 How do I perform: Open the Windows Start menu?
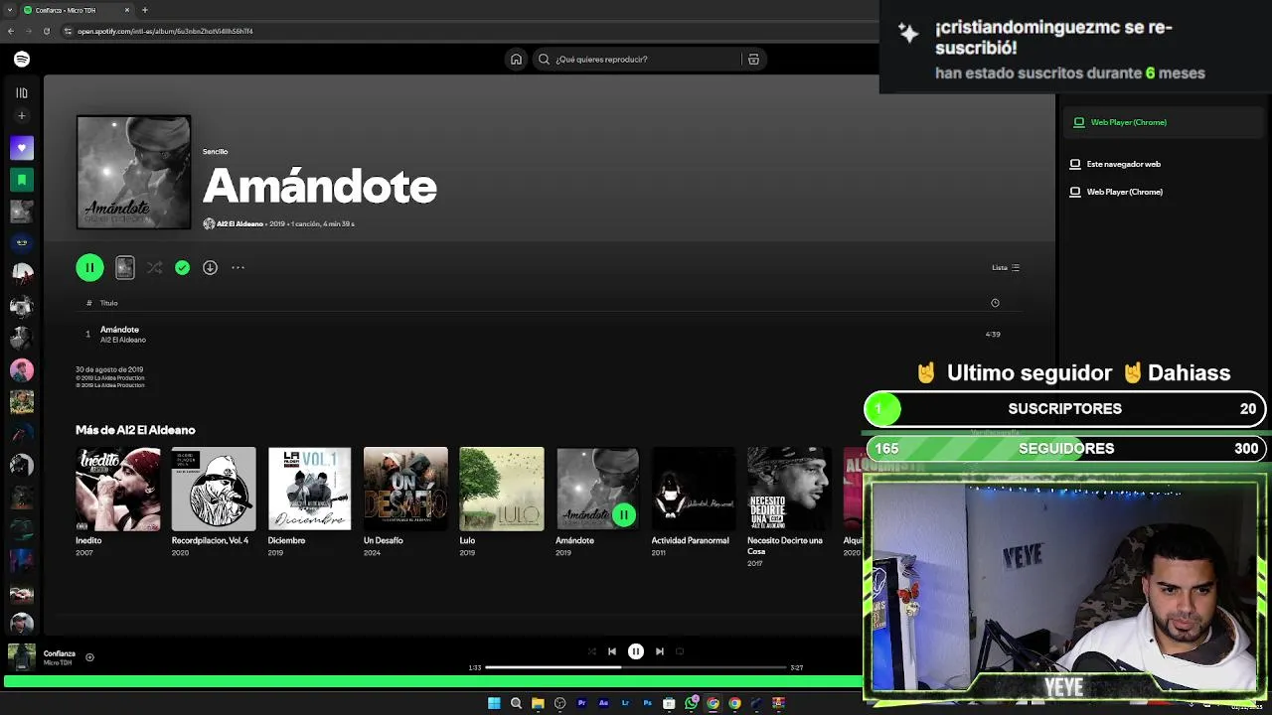click(494, 703)
